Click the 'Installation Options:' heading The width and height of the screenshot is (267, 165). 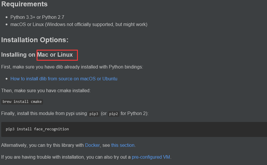[35, 40]
